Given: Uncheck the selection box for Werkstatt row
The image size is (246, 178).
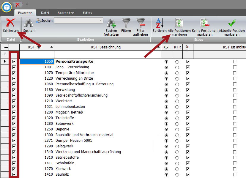Looking at the screenshot, I should (14, 101).
